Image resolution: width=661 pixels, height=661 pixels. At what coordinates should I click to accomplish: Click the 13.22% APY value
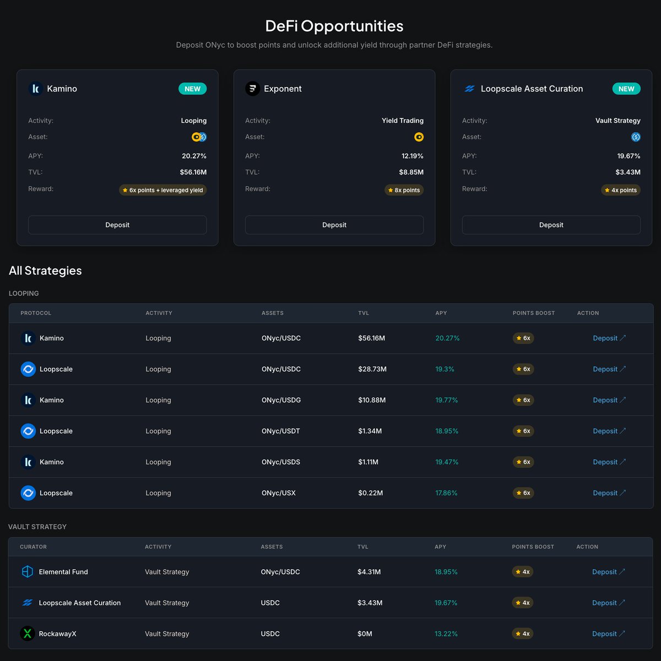pyautogui.click(x=446, y=633)
